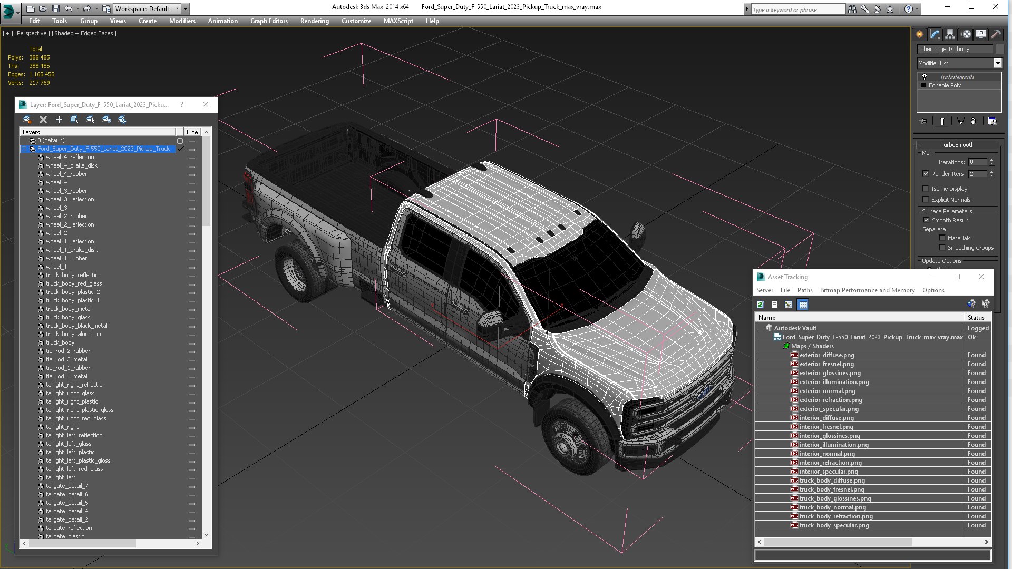
Task: Collapse Ford_Super_Duty layer tree
Action: [x=24, y=149]
